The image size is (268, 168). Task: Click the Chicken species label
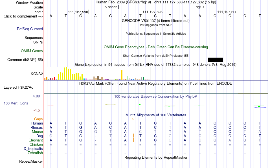pos(36,144)
